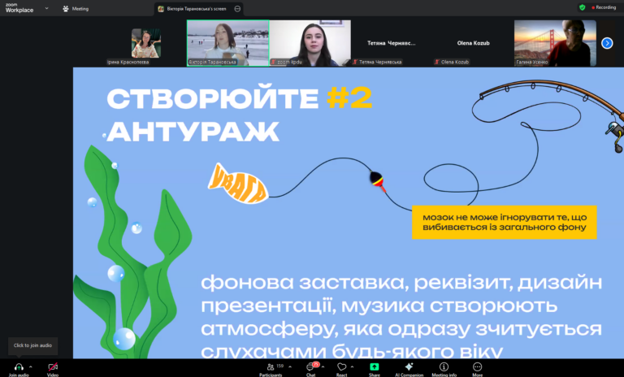Image resolution: width=624 pixels, height=377 pixels.
Task: Open the More options ellipsis icon
Action: 477,366
